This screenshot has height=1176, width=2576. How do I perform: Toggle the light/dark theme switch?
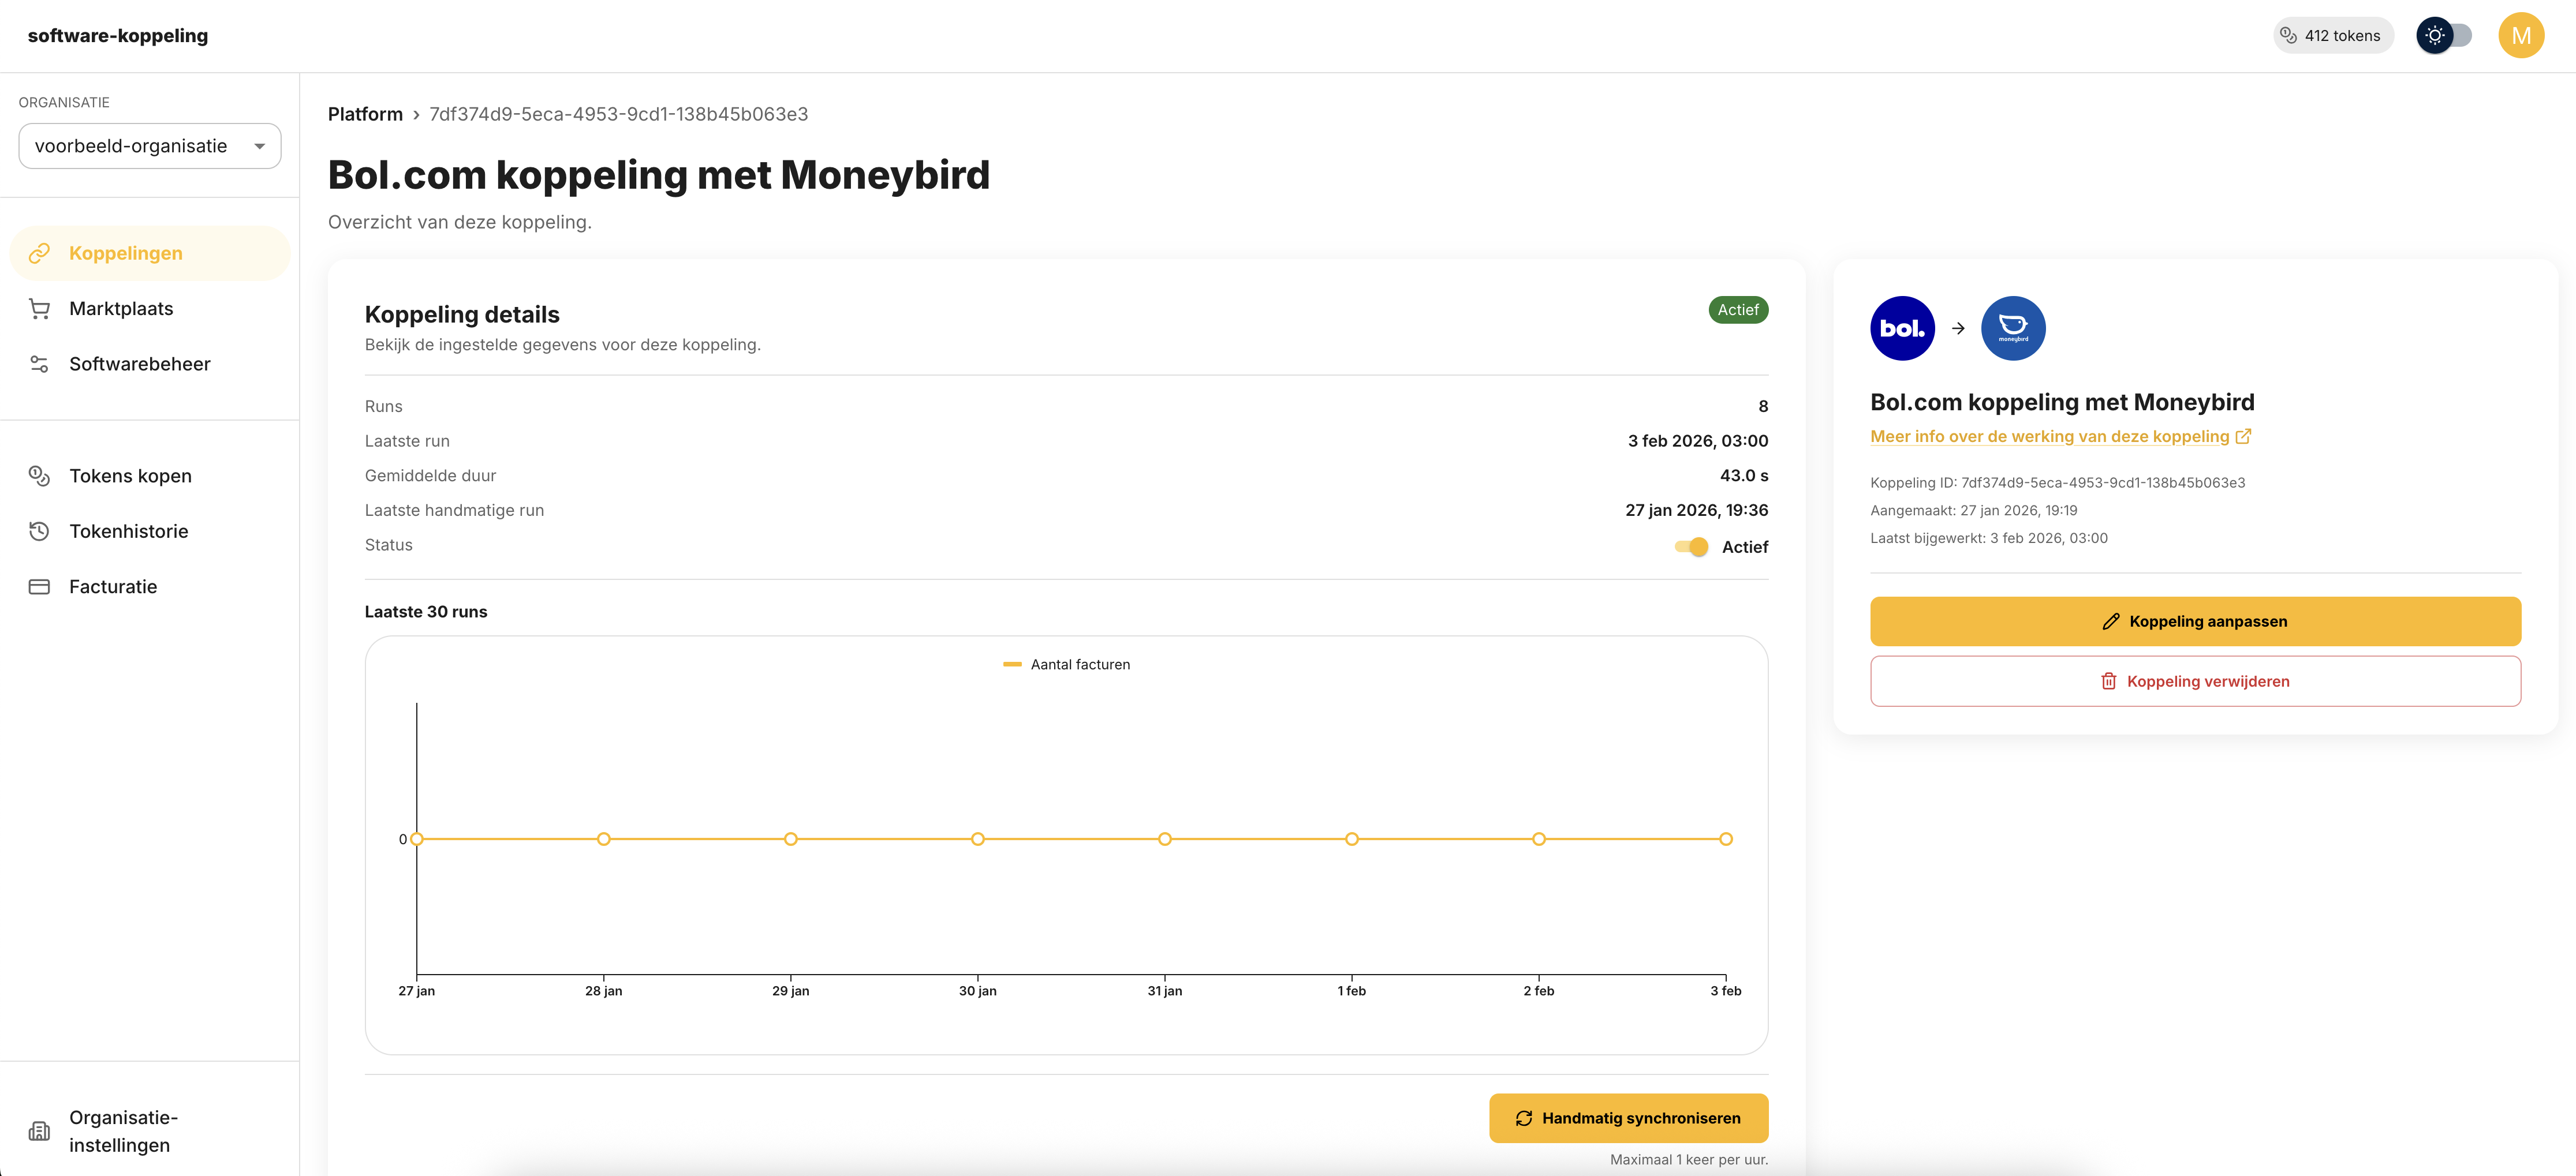coord(2444,35)
